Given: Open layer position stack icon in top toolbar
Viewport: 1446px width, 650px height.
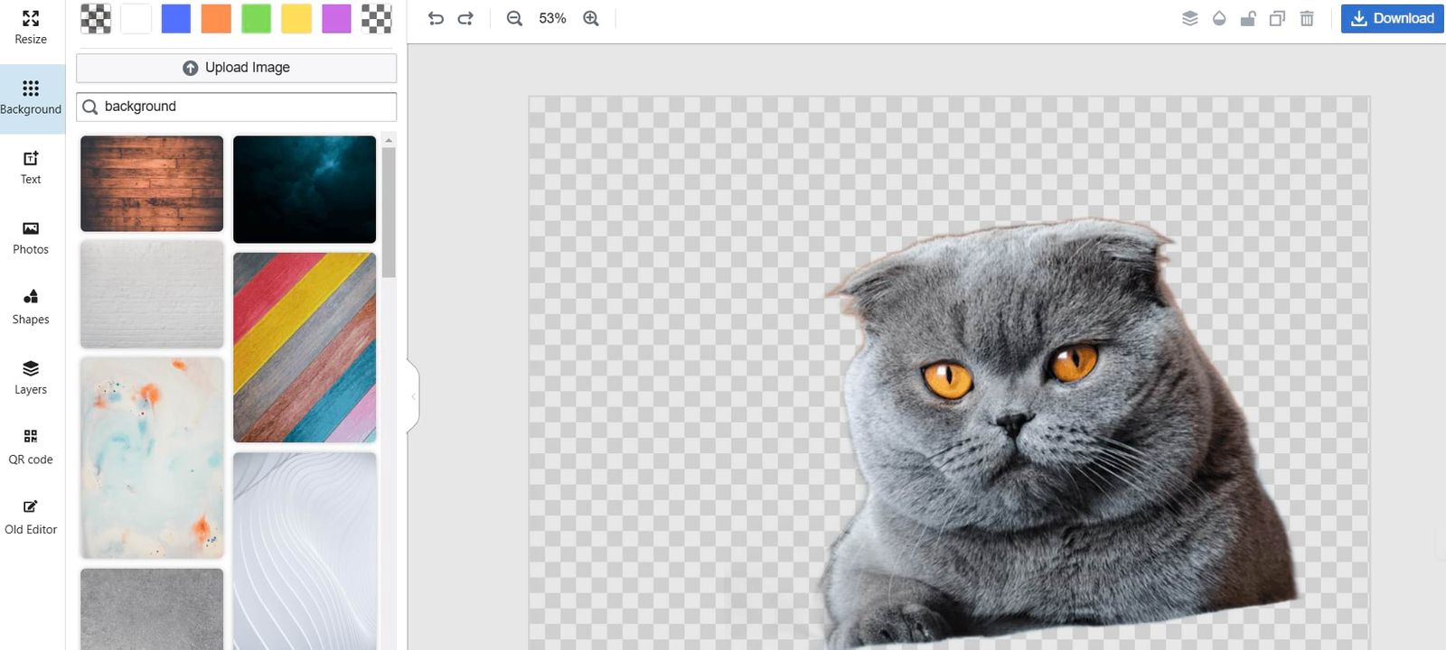Looking at the screenshot, I should 1189,18.
